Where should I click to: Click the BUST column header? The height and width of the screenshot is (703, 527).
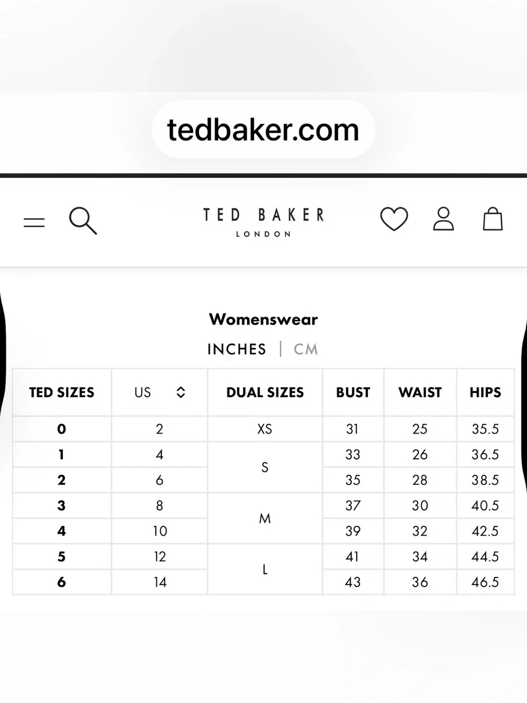353,392
